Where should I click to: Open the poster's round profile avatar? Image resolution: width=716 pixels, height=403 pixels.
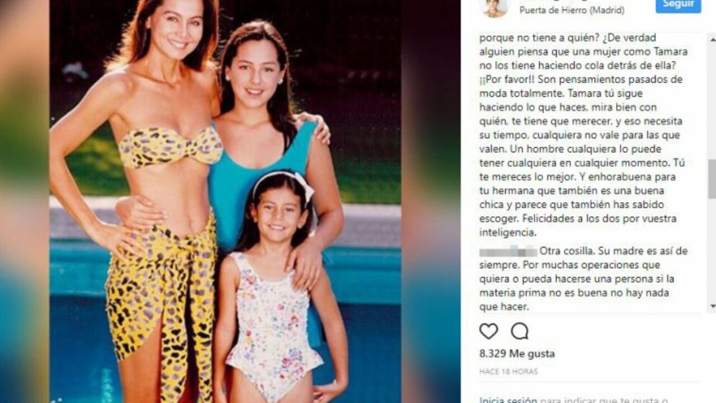coord(494,7)
